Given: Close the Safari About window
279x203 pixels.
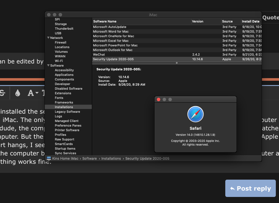Looking at the screenshot, I should coord(159,99).
